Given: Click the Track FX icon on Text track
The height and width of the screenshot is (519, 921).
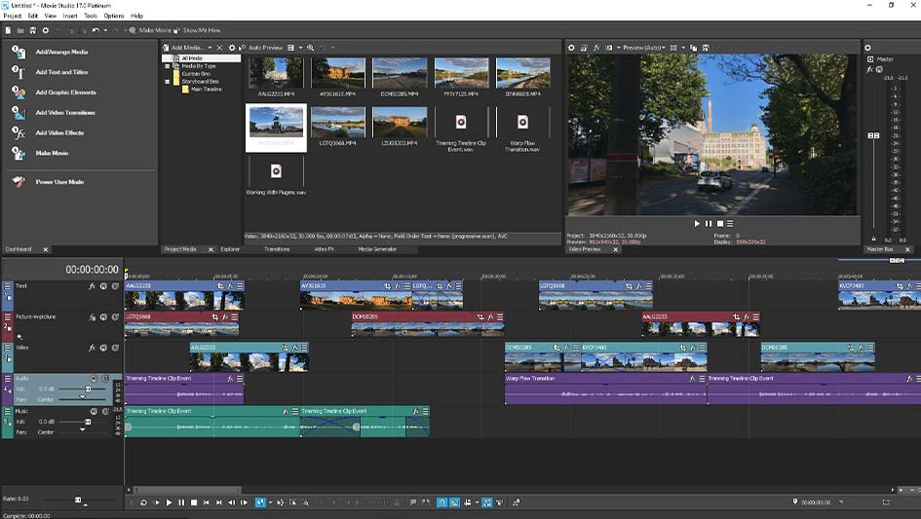Looking at the screenshot, I should tap(92, 286).
